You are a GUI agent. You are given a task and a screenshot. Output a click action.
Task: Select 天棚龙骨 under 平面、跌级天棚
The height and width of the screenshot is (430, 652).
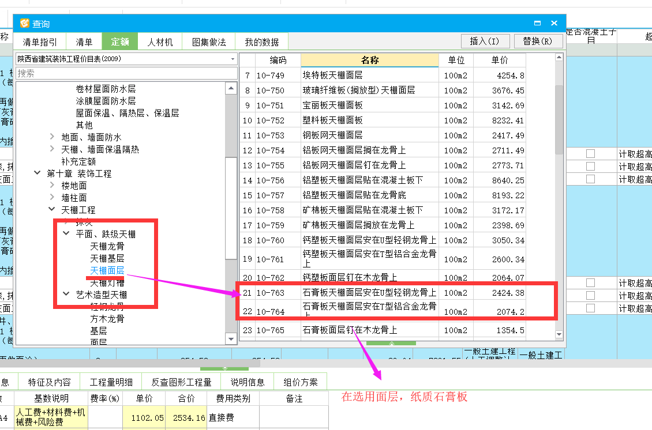tap(107, 246)
